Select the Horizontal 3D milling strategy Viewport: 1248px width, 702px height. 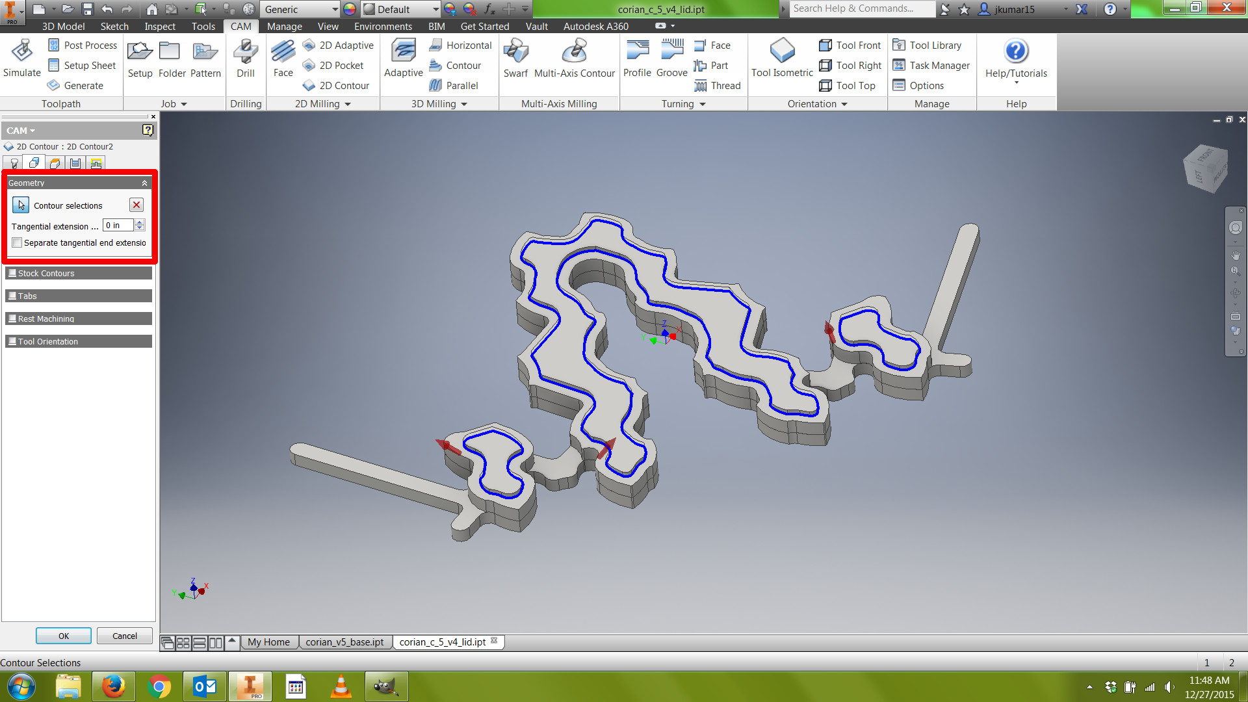(460, 45)
